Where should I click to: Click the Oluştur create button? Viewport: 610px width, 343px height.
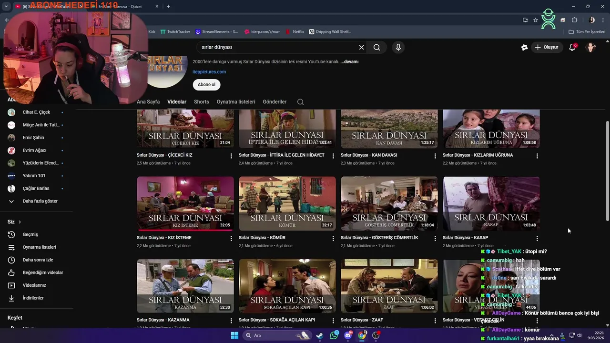pyautogui.click(x=546, y=47)
